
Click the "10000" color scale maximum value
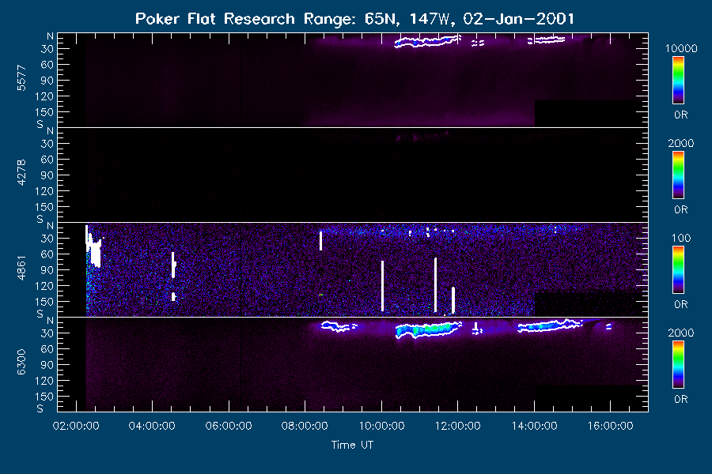point(681,49)
